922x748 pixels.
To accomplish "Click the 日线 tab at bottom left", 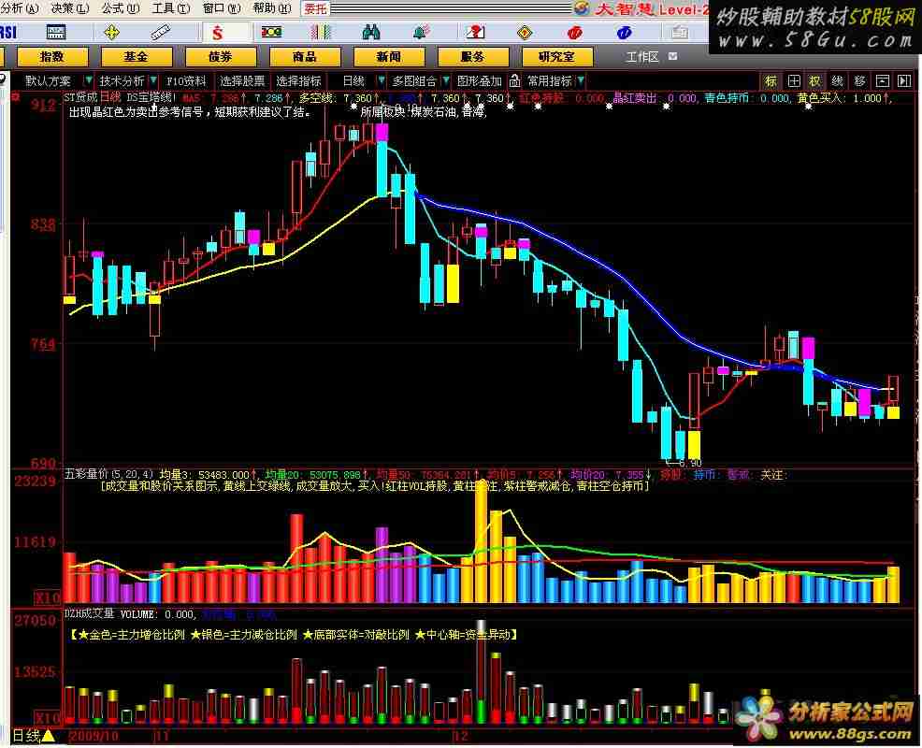I will pyautogui.click(x=26, y=736).
